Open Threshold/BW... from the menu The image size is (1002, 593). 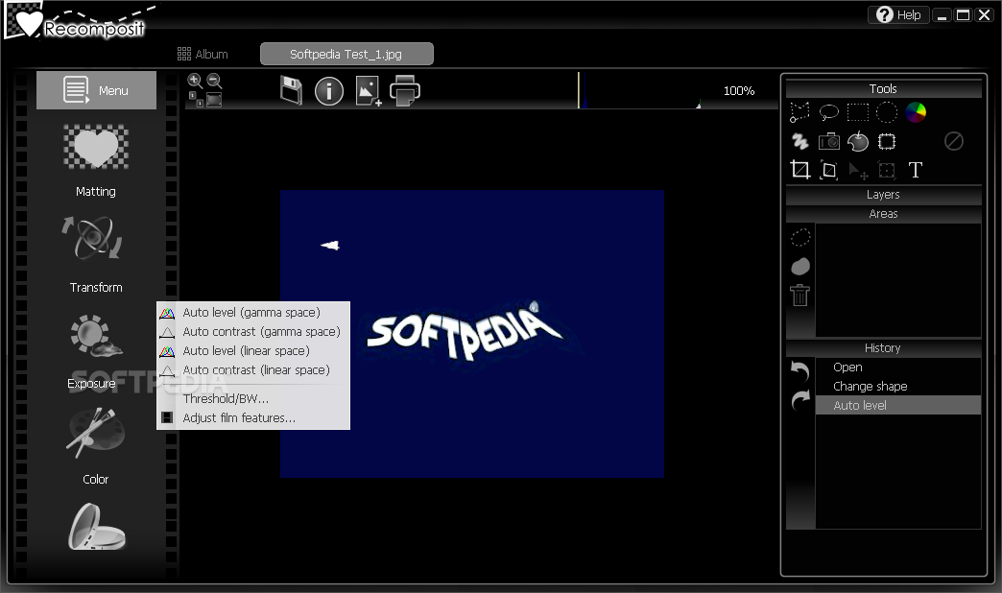coord(253,399)
